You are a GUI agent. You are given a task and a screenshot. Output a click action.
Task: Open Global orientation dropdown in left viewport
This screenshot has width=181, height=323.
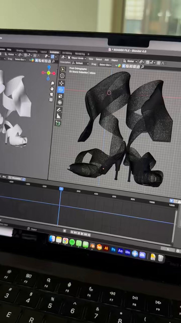tap(11, 54)
